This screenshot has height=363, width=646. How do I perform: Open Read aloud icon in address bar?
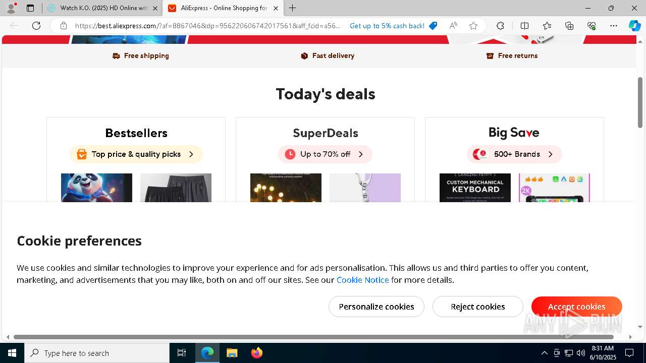pyautogui.click(x=453, y=26)
